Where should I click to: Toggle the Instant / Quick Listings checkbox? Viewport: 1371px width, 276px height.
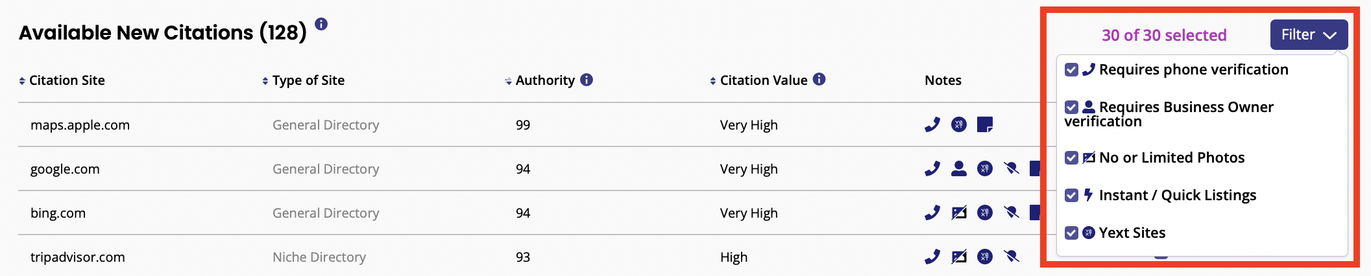click(1072, 196)
